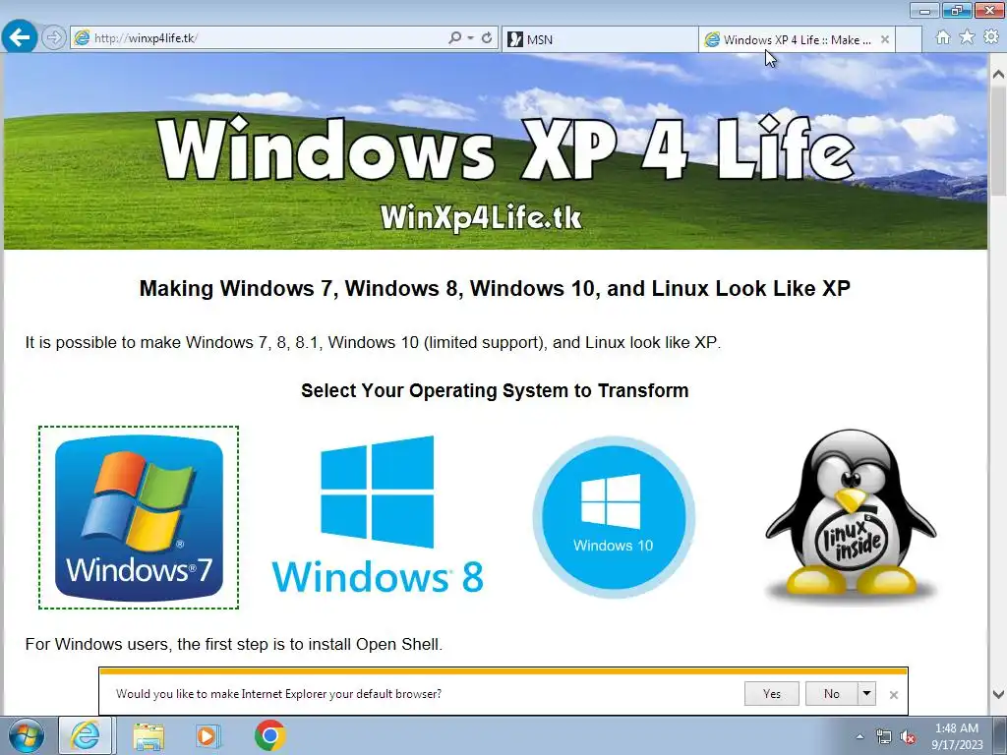Select the Windows 10 circle logo
Screen dimensions: 1007x755
pos(614,517)
